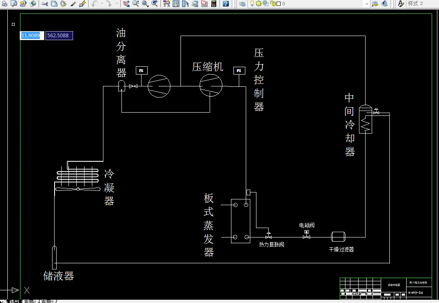
Task: Select the right PS pressure switch box
Action: pyautogui.click(x=239, y=70)
